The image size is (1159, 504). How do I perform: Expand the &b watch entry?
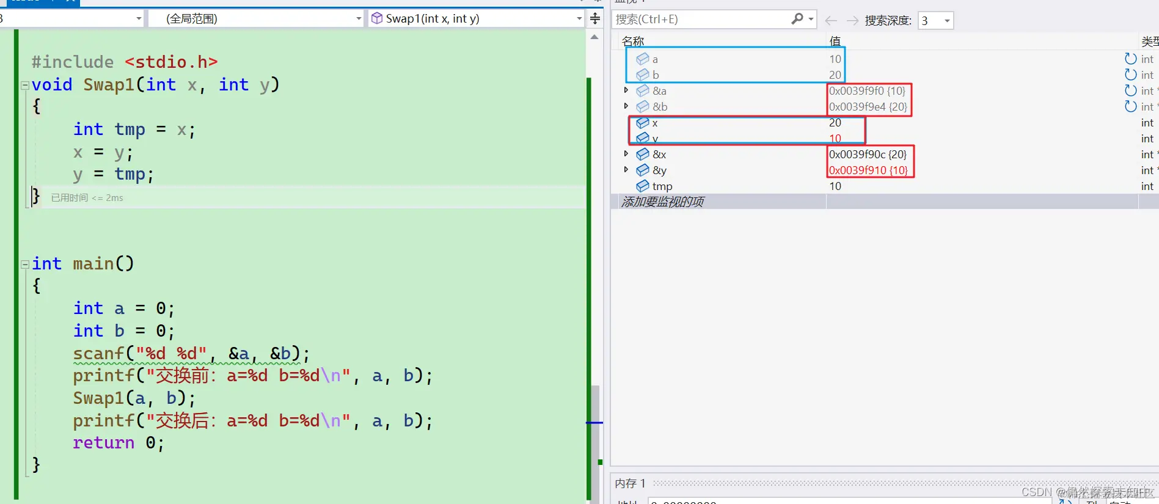pyautogui.click(x=626, y=106)
